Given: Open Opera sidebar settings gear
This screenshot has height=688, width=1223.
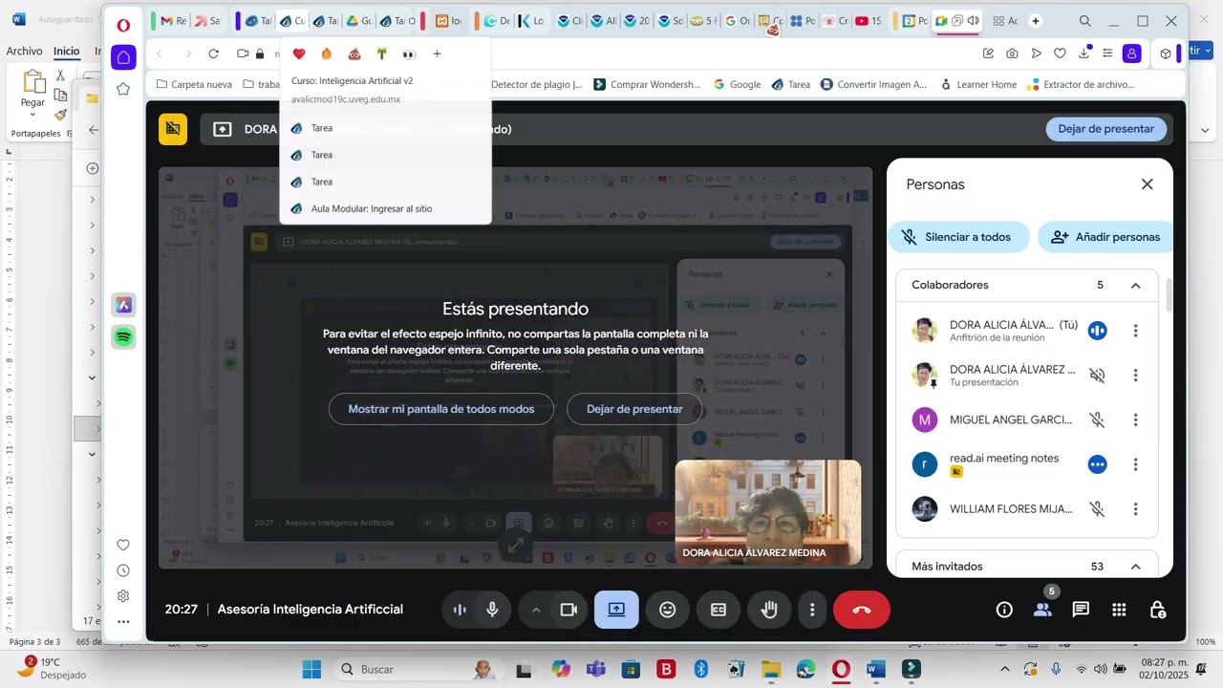Looking at the screenshot, I should (x=123, y=596).
